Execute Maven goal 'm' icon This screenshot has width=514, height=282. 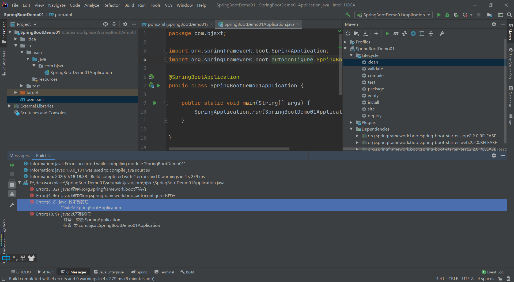pyautogui.click(x=396, y=34)
